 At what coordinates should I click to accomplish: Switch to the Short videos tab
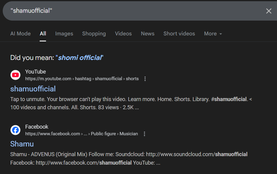click(x=179, y=34)
